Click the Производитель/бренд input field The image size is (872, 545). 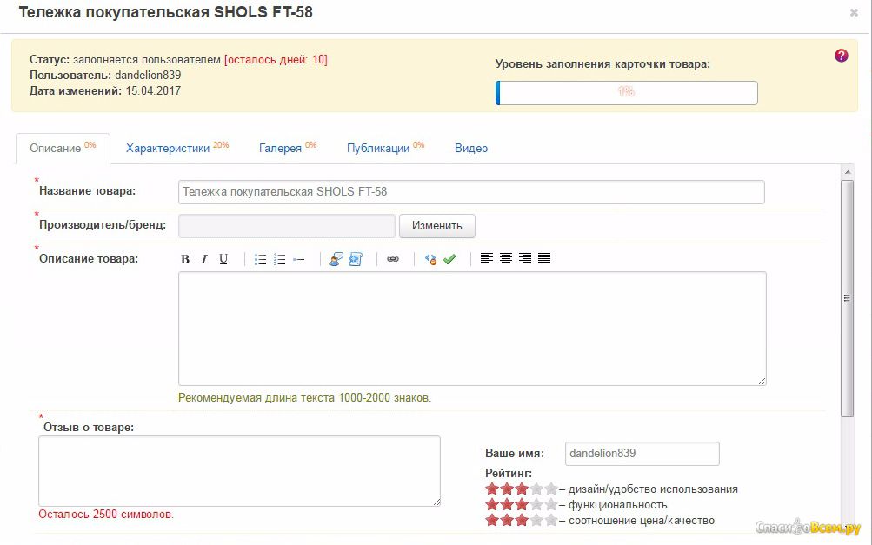click(x=286, y=226)
